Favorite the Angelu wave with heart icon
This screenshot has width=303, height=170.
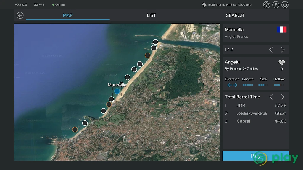[x=282, y=63]
